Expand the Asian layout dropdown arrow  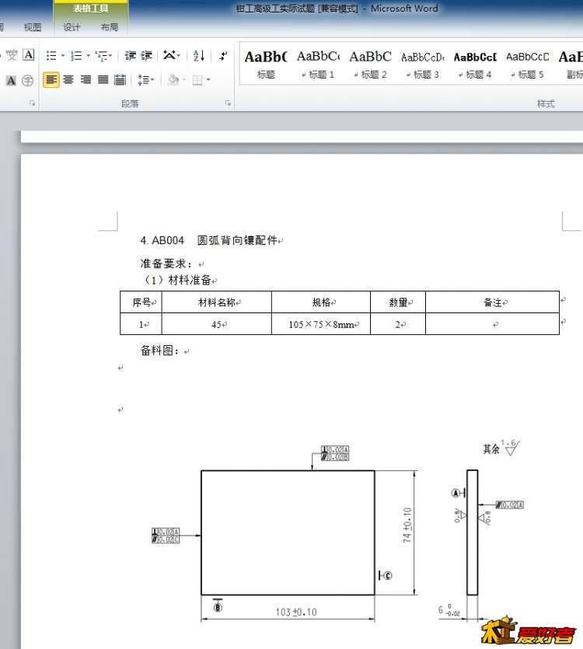[x=179, y=55]
